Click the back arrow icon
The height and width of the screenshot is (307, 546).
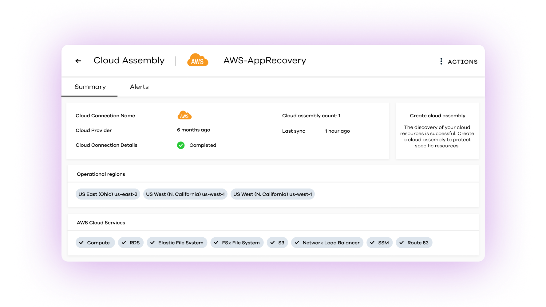coord(78,61)
